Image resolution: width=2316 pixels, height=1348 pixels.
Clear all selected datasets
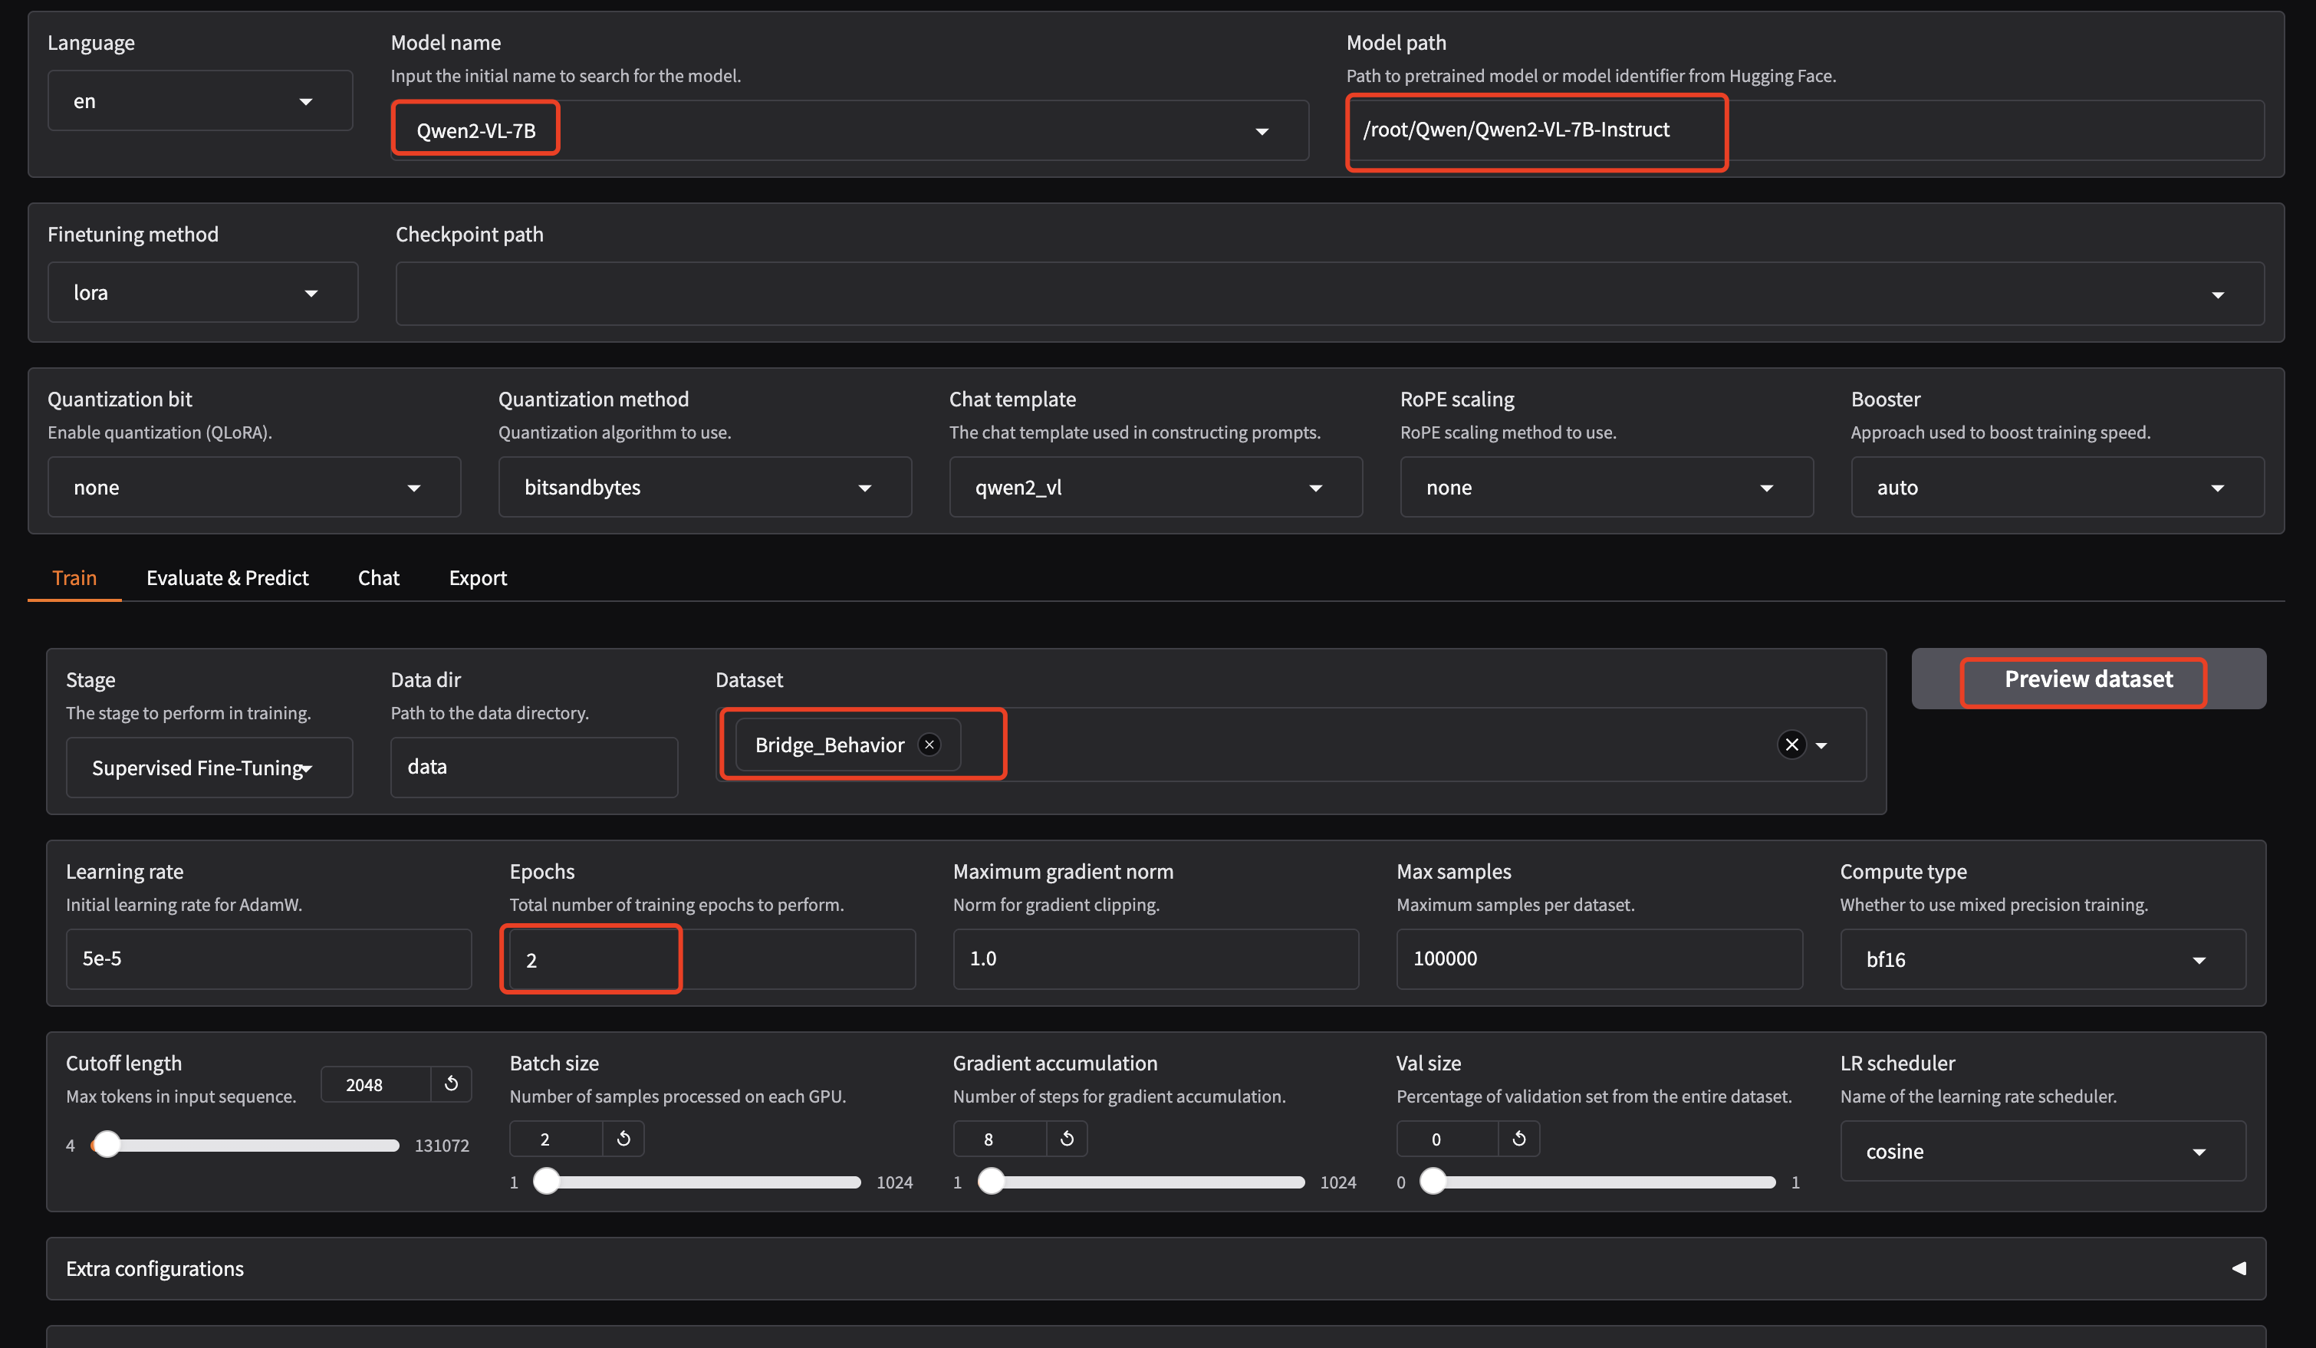1791,745
